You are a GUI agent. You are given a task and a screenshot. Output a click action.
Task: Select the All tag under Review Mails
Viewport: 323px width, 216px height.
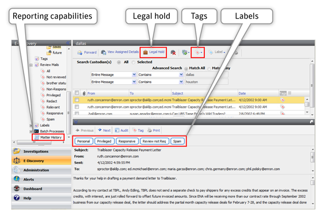pos(46,71)
